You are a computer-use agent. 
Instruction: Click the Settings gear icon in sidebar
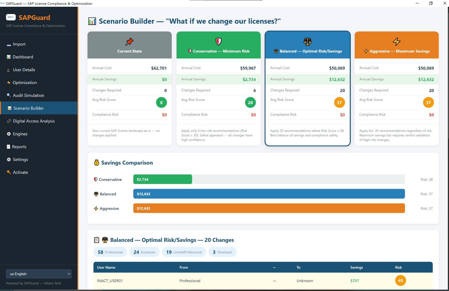(x=9, y=160)
